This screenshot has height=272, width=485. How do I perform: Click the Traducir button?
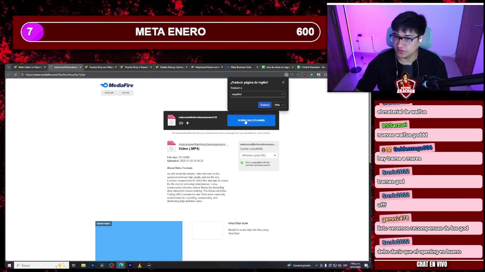click(264, 105)
